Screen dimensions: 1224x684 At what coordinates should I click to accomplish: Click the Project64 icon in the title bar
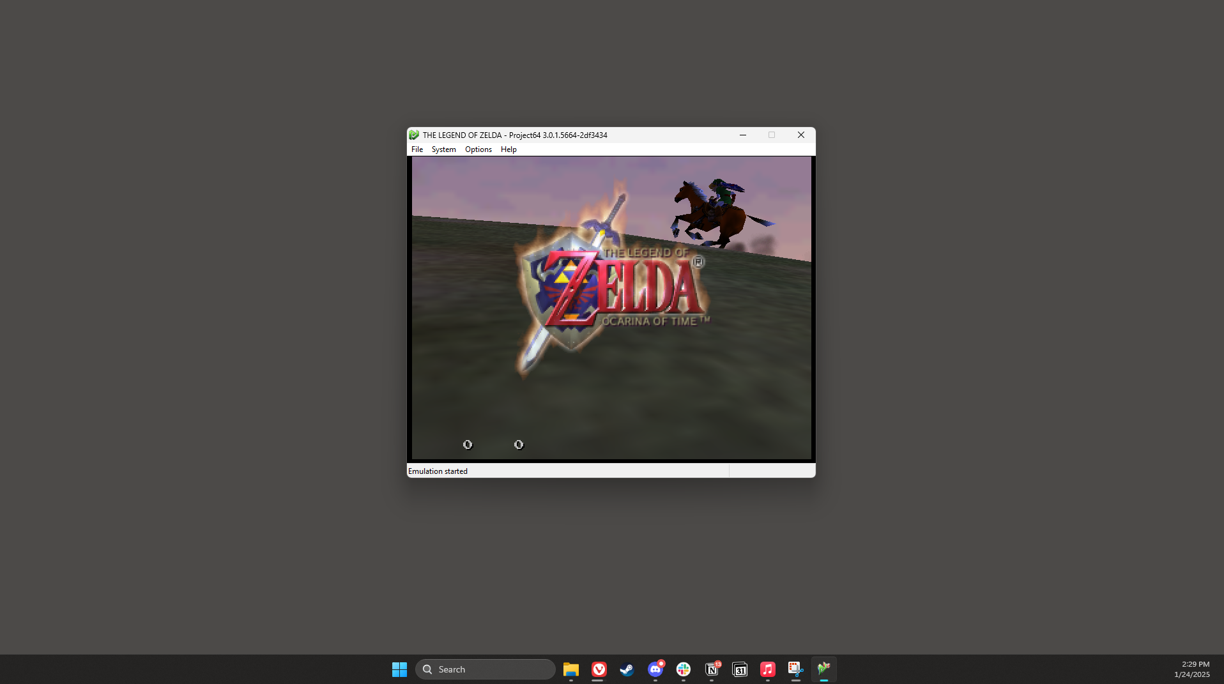pyautogui.click(x=414, y=135)
